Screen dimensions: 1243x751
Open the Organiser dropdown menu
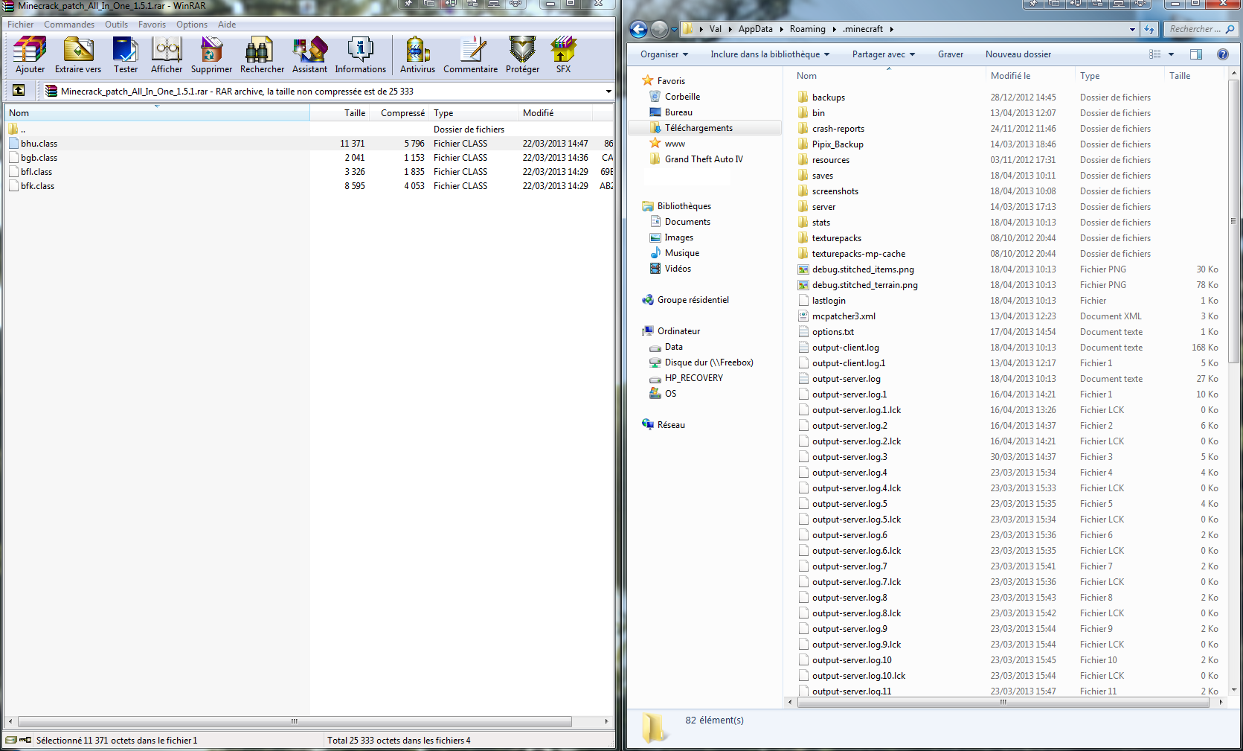click(x=664, y=54)
